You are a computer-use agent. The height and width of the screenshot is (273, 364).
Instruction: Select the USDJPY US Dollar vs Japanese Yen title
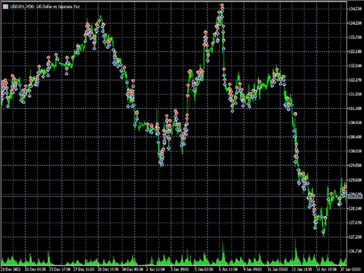45,6
